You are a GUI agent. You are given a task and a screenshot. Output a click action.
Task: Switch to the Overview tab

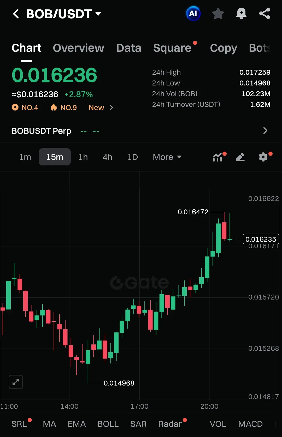(x=79, y=48)
